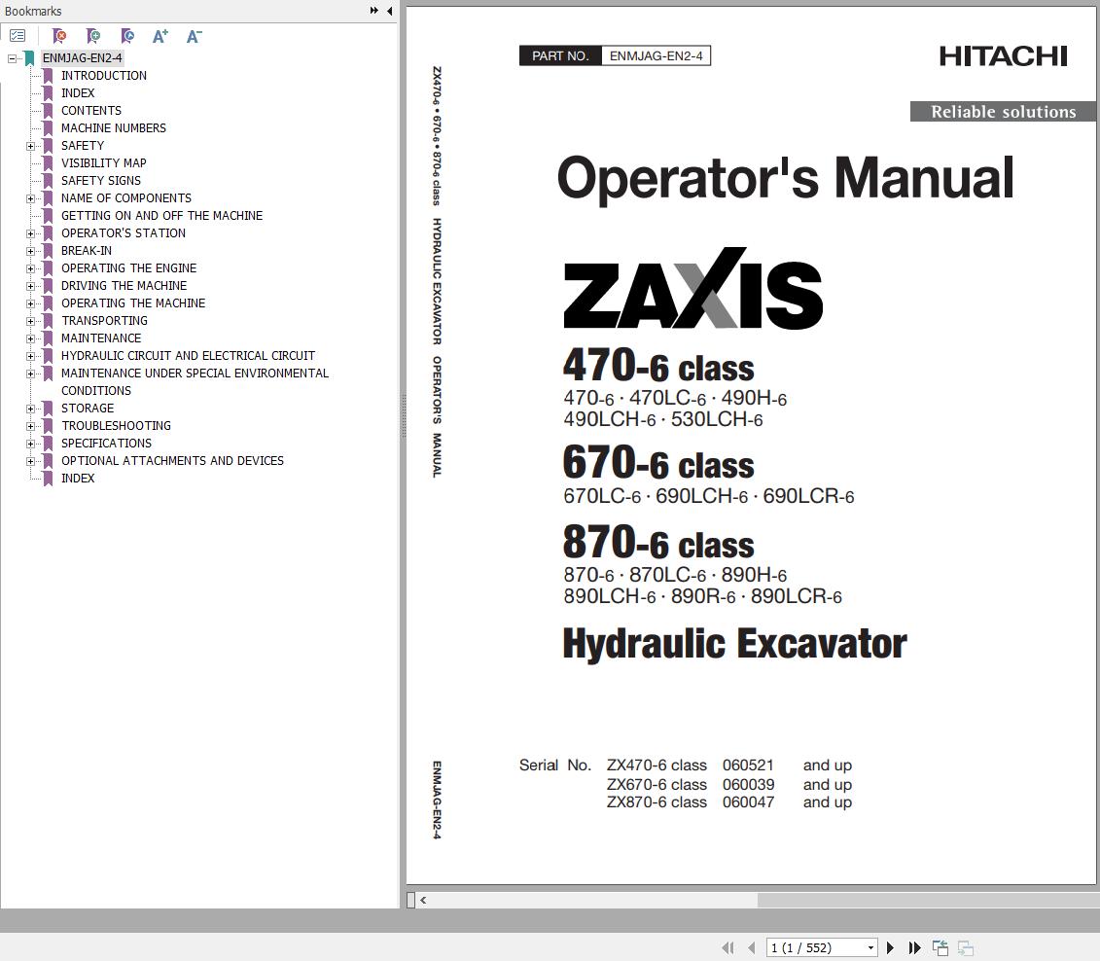This screenshot has height=961, width=1100.
Task: Click the add new bookmark icon
Action: click(x=93, y=36)
